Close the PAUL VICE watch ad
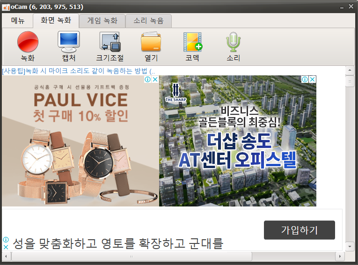This screenshot has height=265, width=358. [155, 79]
